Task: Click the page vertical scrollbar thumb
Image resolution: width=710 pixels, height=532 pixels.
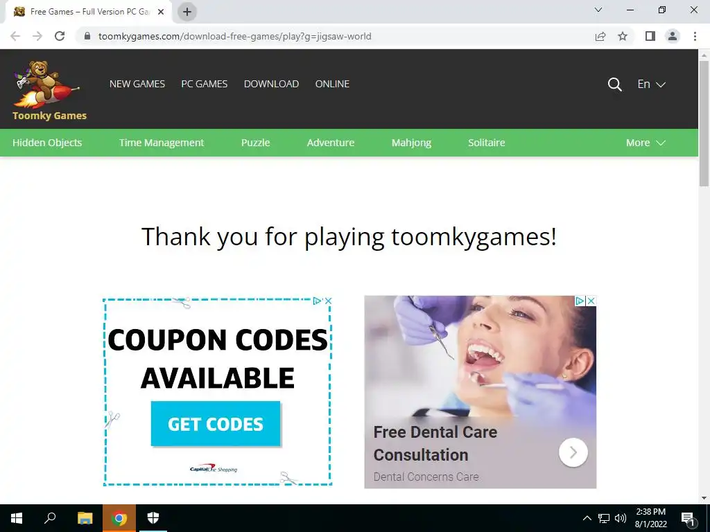Action: coord(704,123)
